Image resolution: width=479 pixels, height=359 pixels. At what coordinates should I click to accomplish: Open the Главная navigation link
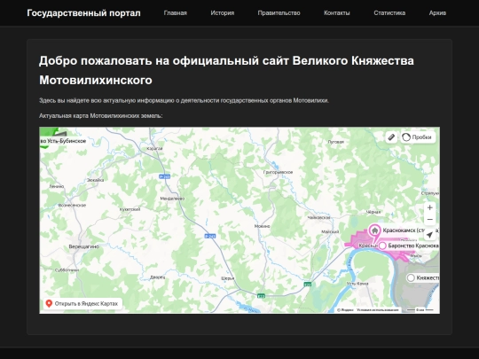(175, 13)
